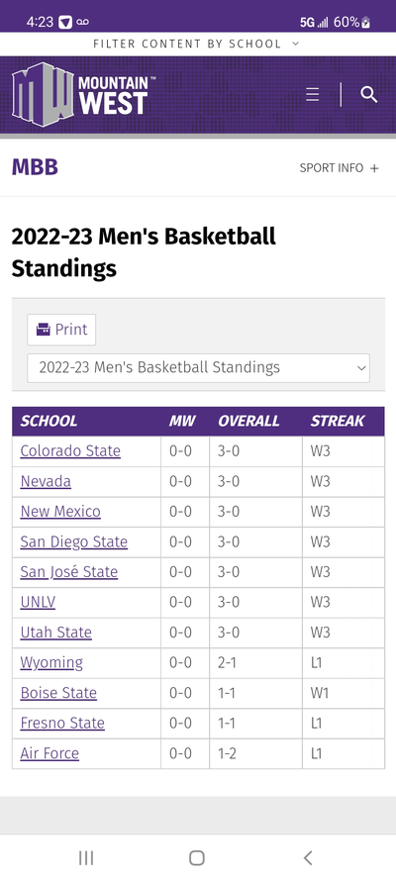Expand the Sport Info plus section
This screenshot has width=396, height=880.
tap(340, 168)
